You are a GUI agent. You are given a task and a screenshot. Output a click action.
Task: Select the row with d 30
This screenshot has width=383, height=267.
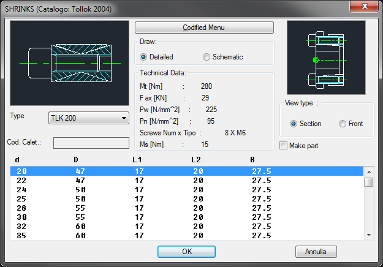[187, 217]
